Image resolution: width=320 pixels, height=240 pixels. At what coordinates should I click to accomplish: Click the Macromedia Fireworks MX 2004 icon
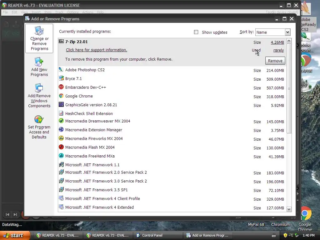(61, 138)
